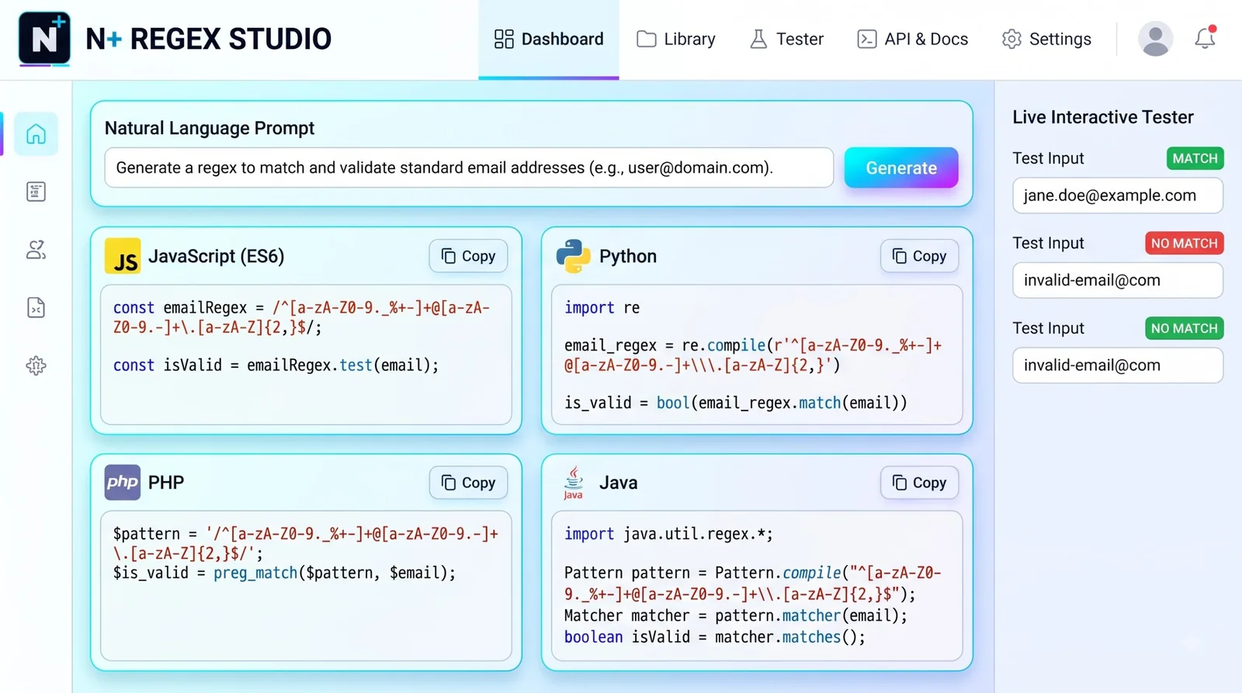This screenshot has width=1242, height=693.
Task: Click the line "Matcher matcher = pattern.matcher(email);"
Action: pyautogui.click(x=736, y=615)
